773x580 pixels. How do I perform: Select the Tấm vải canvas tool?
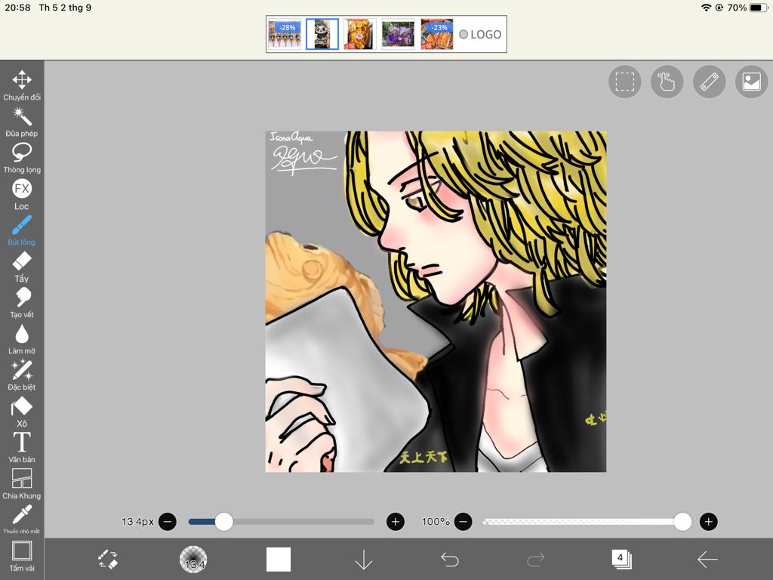coord(22,556)
